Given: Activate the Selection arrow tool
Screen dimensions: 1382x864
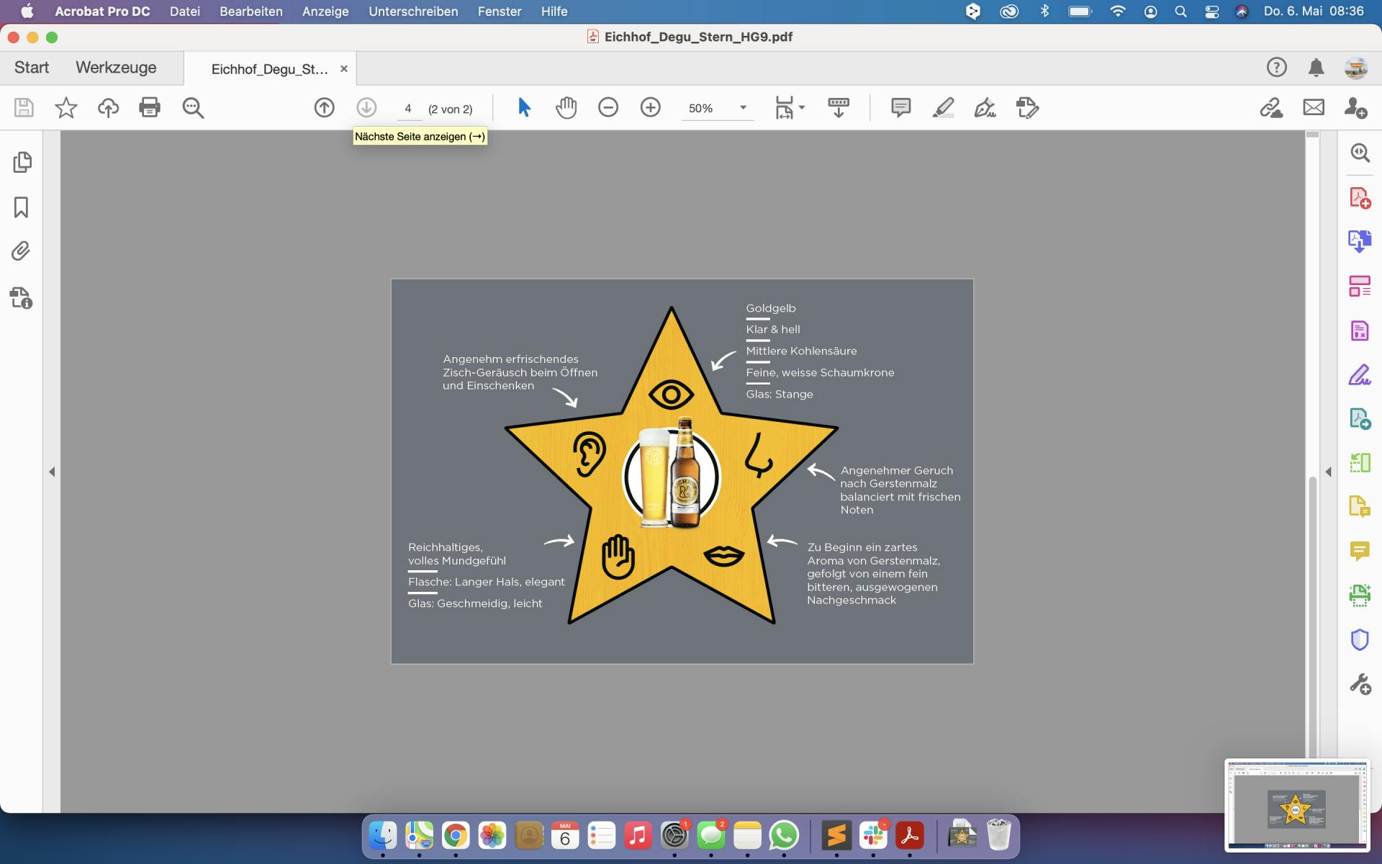Looking at the screenshot, I should point(524,108).
